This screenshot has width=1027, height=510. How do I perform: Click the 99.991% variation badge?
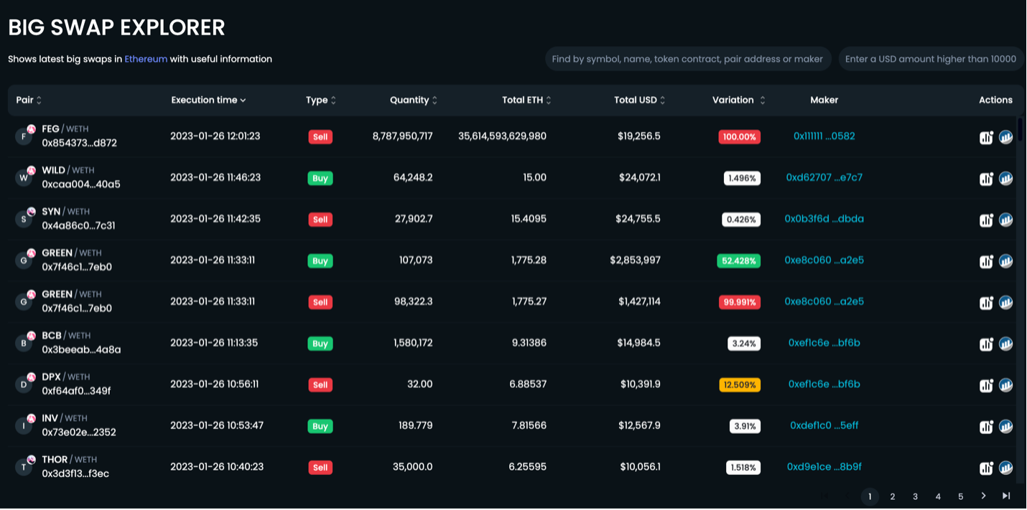click(739, 303)
